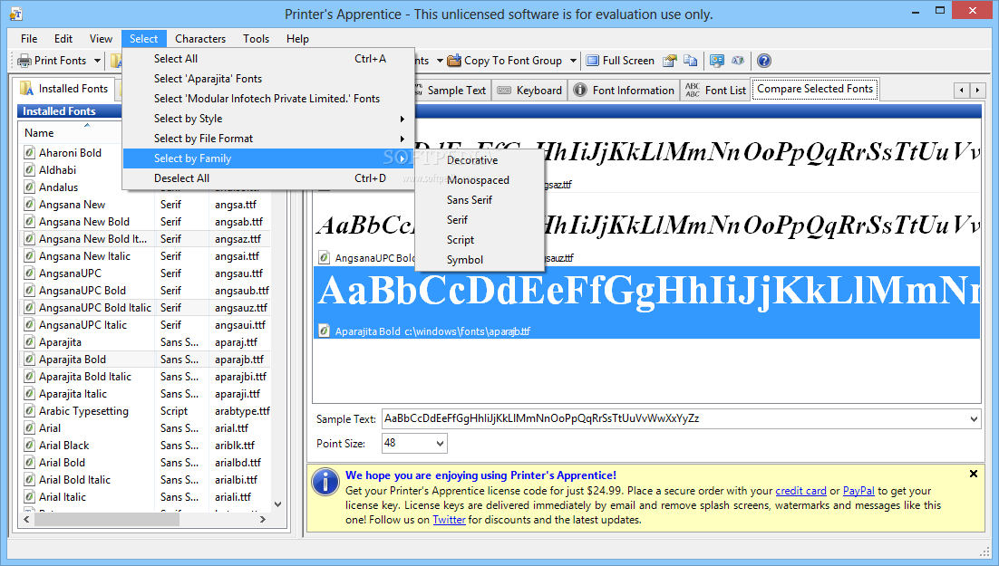Open help with the blue question icon
This screenshot has height=566, width=999.
[764, 61]
